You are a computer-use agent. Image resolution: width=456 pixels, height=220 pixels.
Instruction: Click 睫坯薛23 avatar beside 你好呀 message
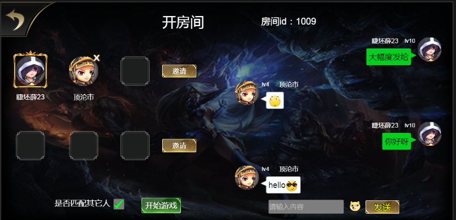coord(430,134)
